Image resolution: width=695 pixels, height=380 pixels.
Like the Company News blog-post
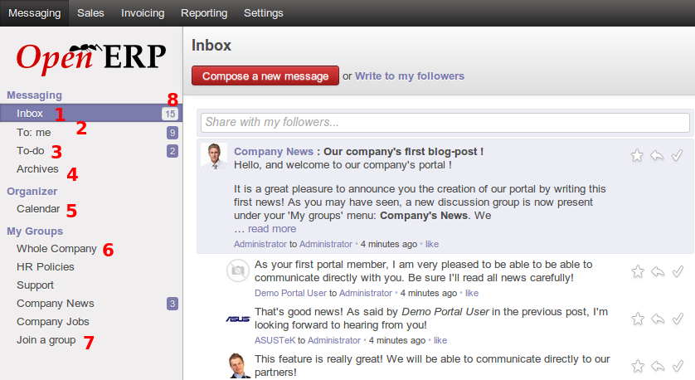pos(432,245)
